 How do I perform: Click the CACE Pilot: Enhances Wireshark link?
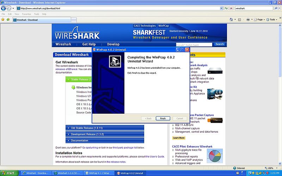pyautogui.click(x=192, y=146)
